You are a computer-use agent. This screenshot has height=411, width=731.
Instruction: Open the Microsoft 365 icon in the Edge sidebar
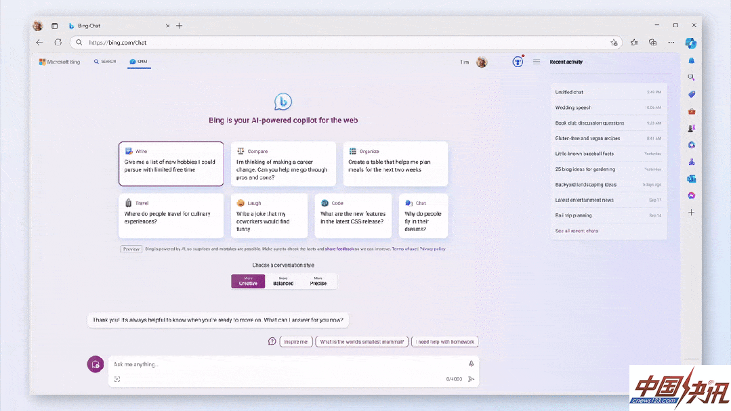[692, 145]
